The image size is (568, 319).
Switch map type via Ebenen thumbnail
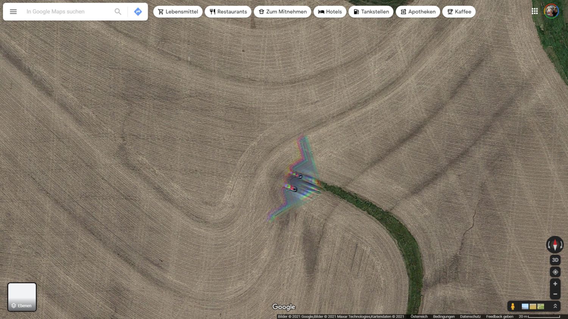click(22, 297)
